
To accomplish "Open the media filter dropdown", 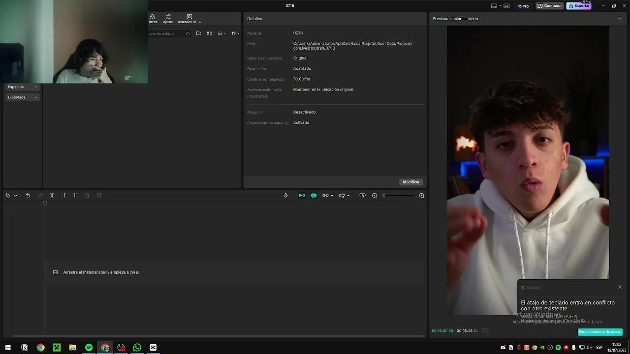I will 235,33.
